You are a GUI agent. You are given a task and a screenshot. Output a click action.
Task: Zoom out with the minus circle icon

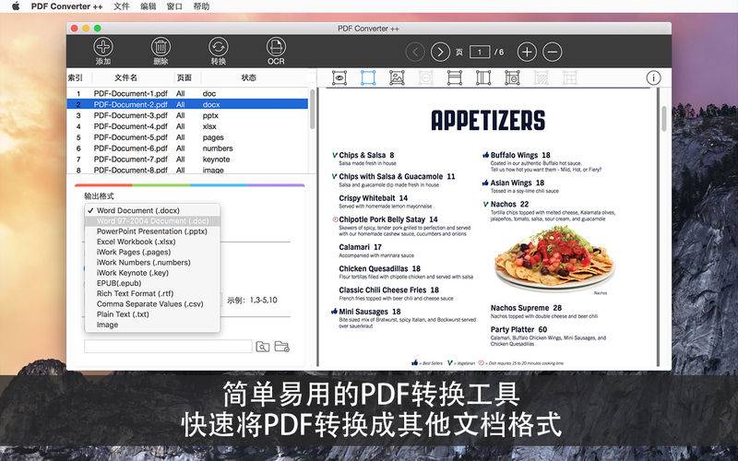click(552, 52)
